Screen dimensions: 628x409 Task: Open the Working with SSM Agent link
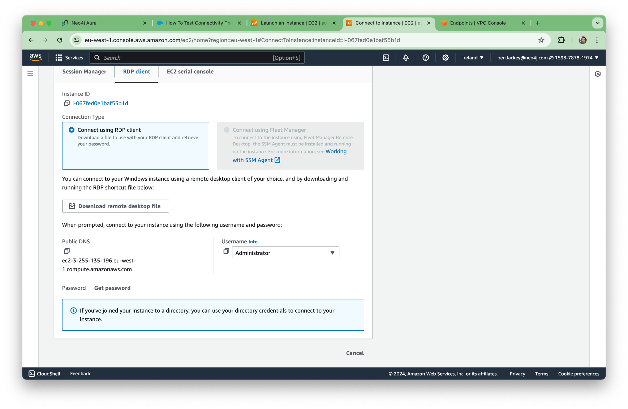[289, 156]
